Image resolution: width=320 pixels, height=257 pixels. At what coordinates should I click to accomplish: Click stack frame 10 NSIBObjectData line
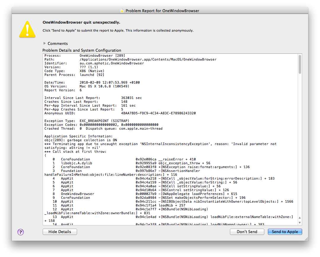click(x=173, y=202)
